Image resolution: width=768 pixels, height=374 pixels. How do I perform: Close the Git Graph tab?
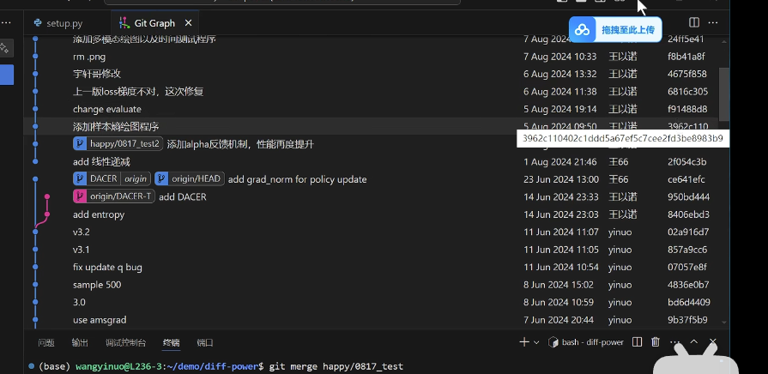(189, 23)
